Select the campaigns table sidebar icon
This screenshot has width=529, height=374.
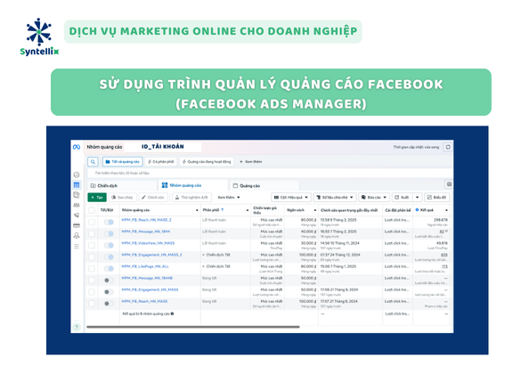click(x=77, y=185)
